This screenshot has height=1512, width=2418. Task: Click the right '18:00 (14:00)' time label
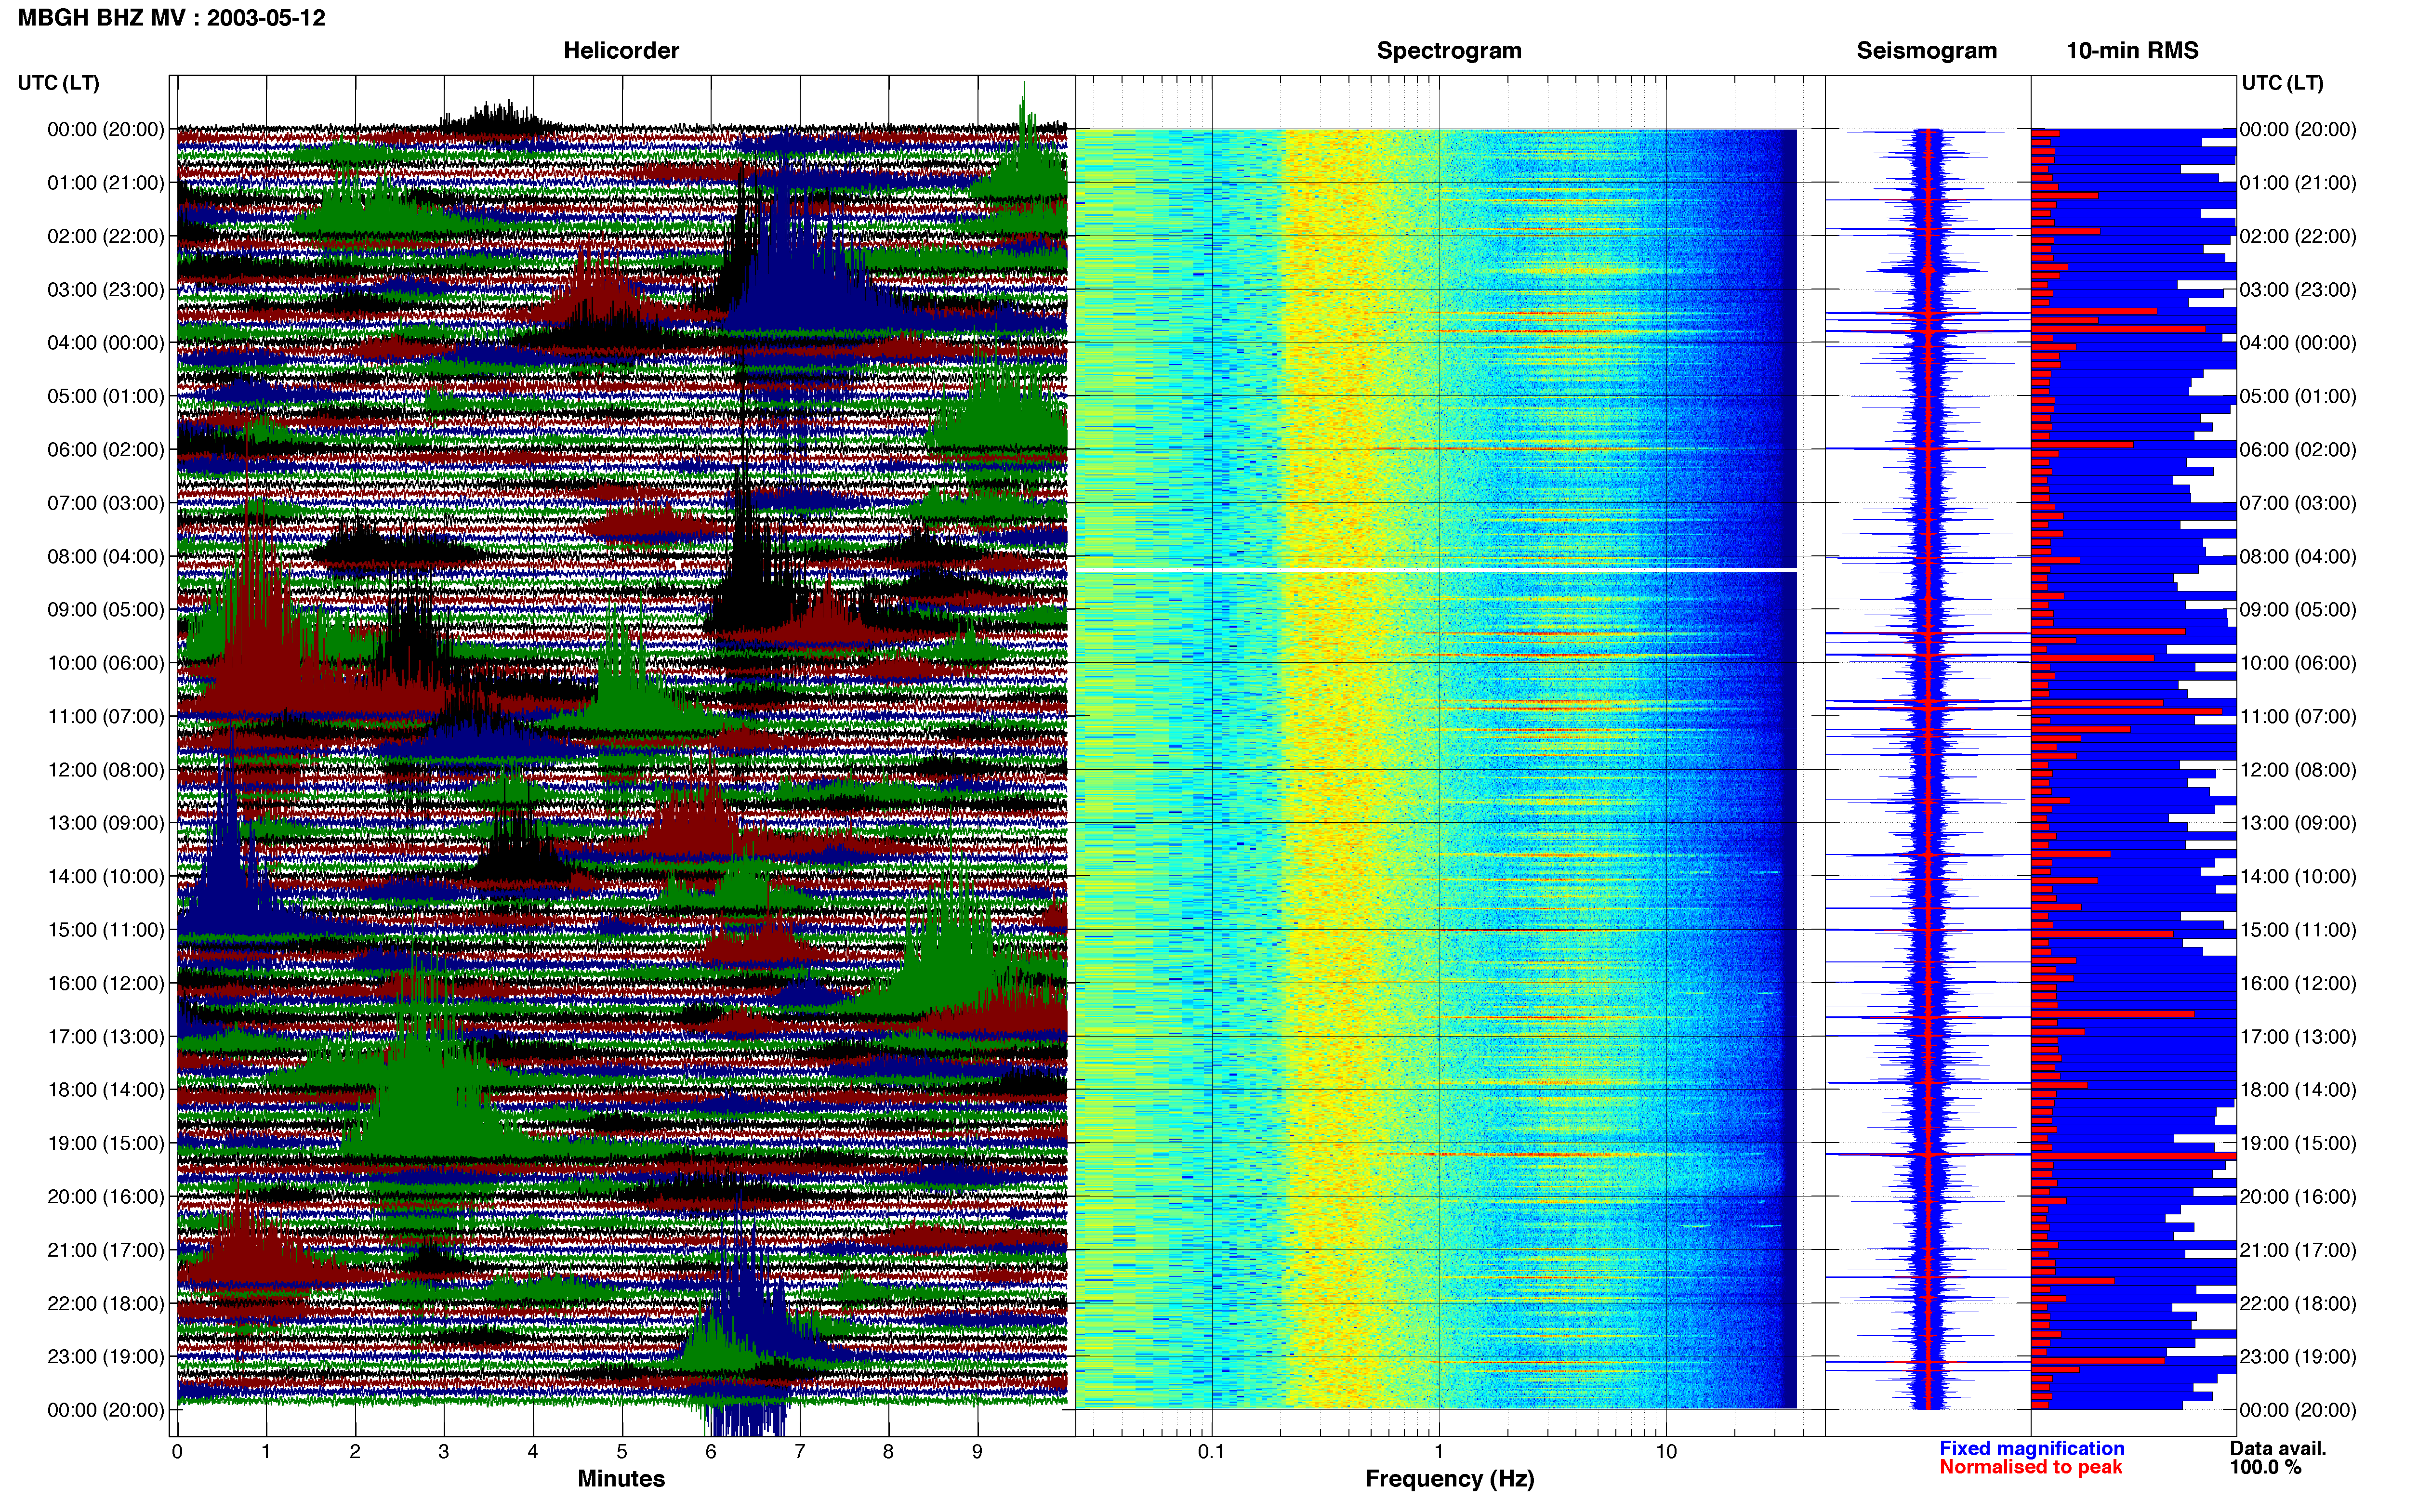coord(2298,1090)
